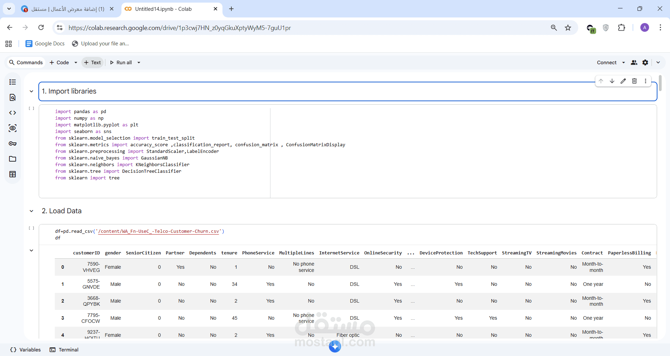Open the code snippets panel
Image resolution: width=670 pixels, height=356 pixels.
coord(13,113)
